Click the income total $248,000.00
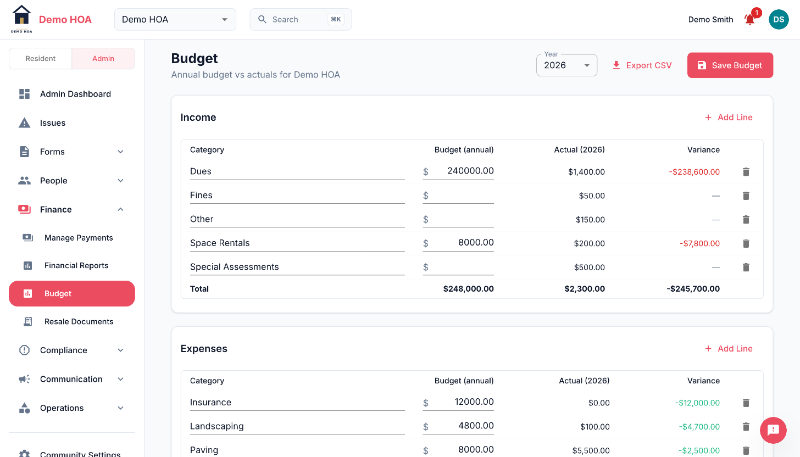This screenshot has width=800, height=457. [x=469, y=289]
